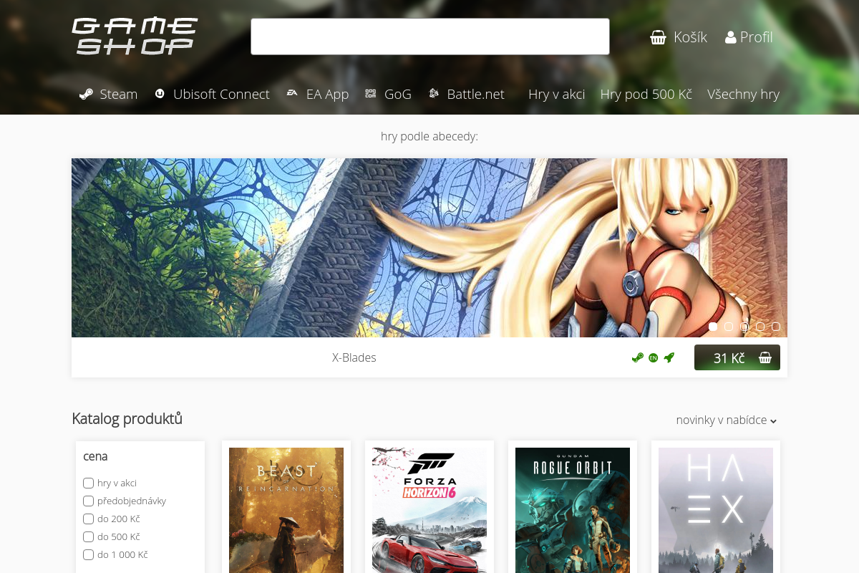Open the Forza Horizon 6 game cover
The width and height of the screenshot is (859, 573).
point(429,510)
